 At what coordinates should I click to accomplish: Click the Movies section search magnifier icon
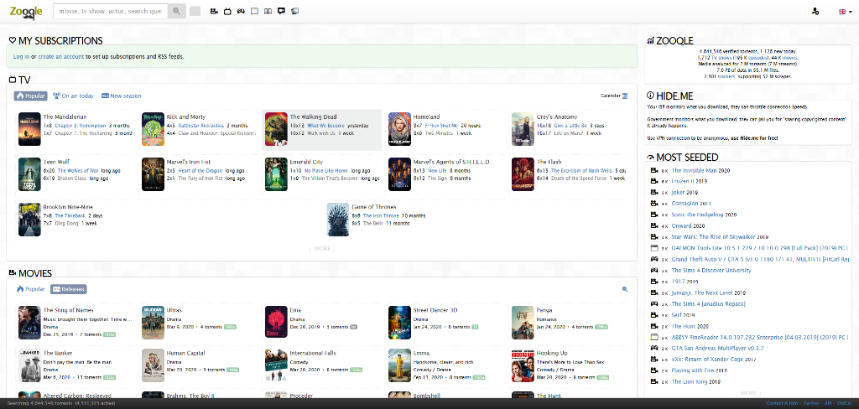(x=625, y=289)
